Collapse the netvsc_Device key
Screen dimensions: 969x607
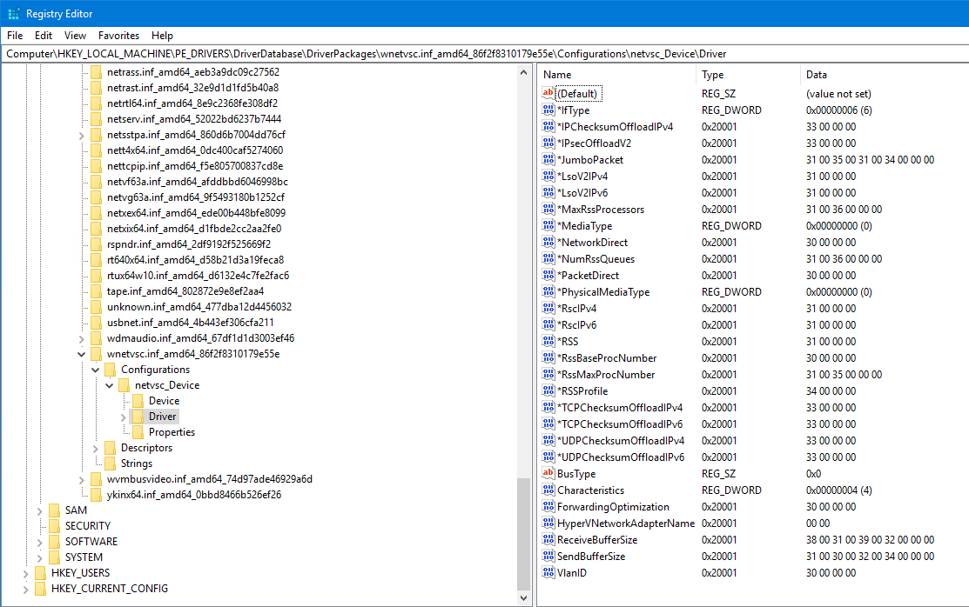coord(110,385)
